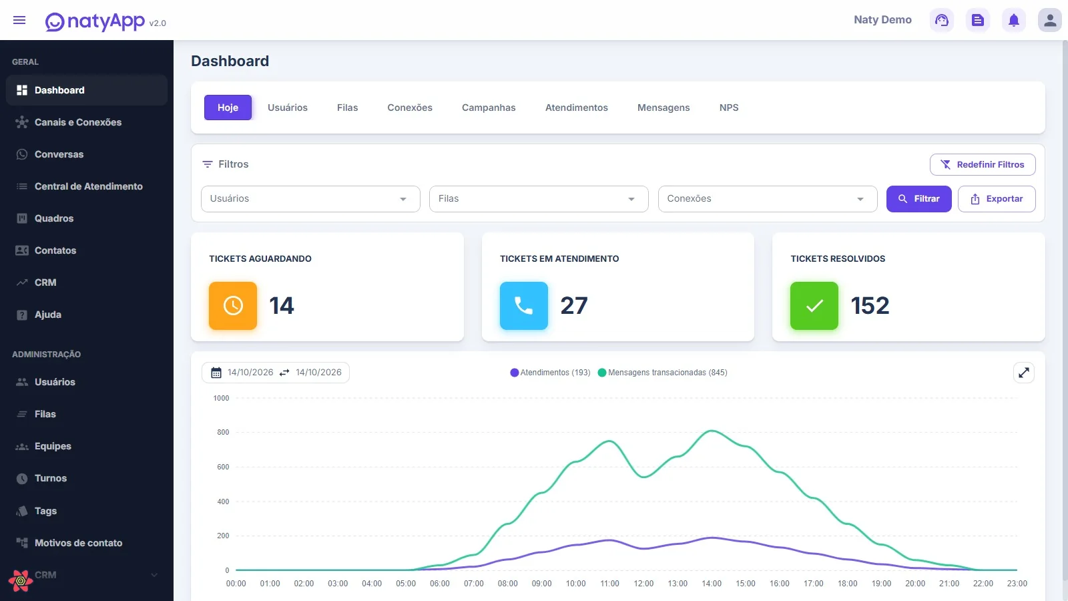Open the user profile avatar
1068x601 pixels.
pyautogui.click(x=1050, y=20)
